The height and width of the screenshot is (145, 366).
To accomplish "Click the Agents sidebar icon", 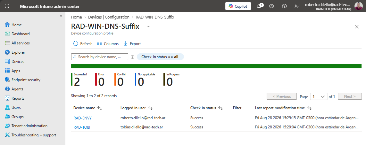I will tap(7, 89).
